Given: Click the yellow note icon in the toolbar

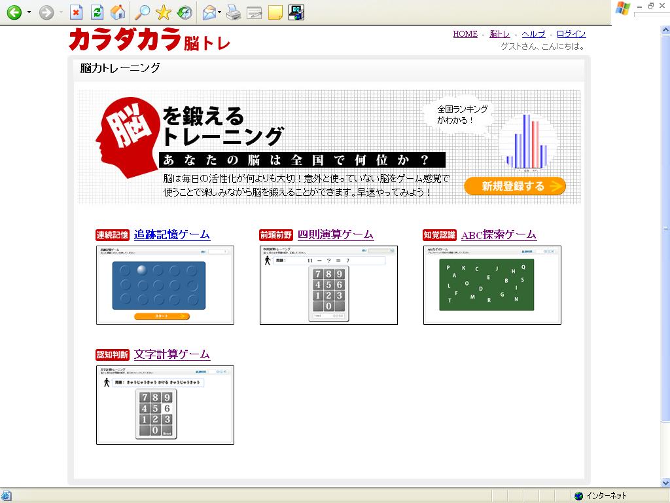Looking at the screenshot, I should point(275,12).
